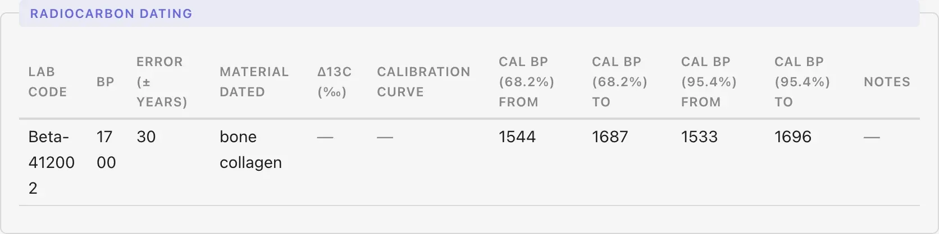939x234 pixels.
Task: Click the error value 30
Action: tap(146, 137)
